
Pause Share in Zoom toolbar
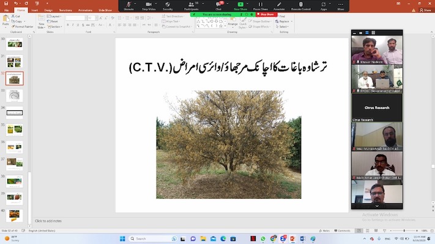pos(261,5)
